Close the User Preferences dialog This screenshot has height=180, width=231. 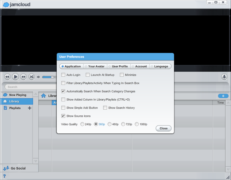point(163,128)
